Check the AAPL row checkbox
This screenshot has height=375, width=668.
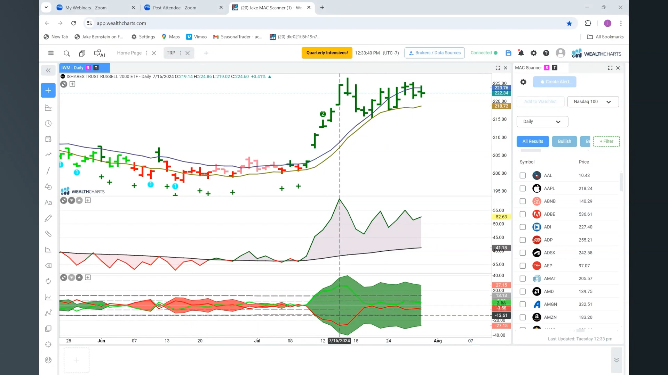point(523,188)
